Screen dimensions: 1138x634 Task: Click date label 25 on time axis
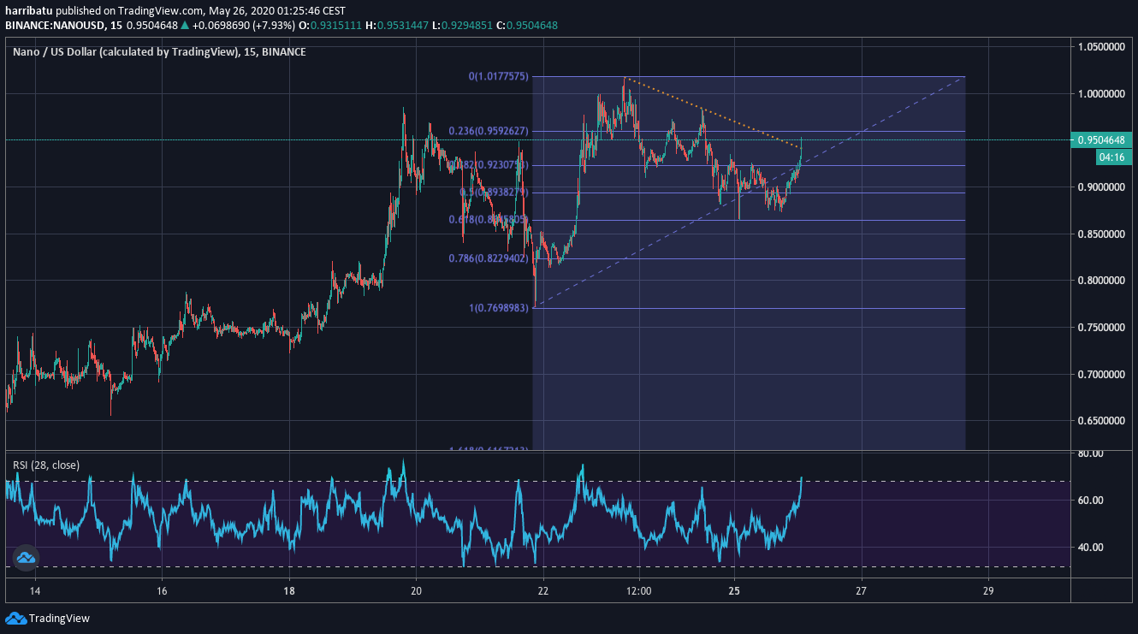734,591
